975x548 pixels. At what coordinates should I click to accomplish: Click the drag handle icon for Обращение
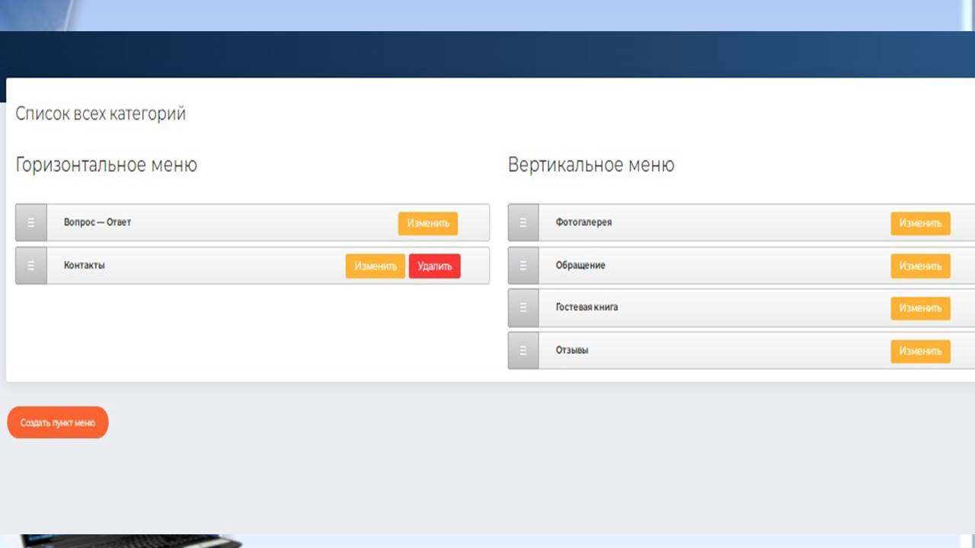coord(523,266)
